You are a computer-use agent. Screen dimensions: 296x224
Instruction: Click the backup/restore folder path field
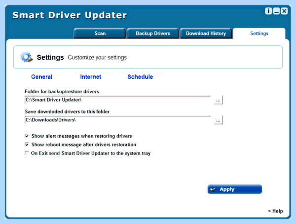pos(117,100)
